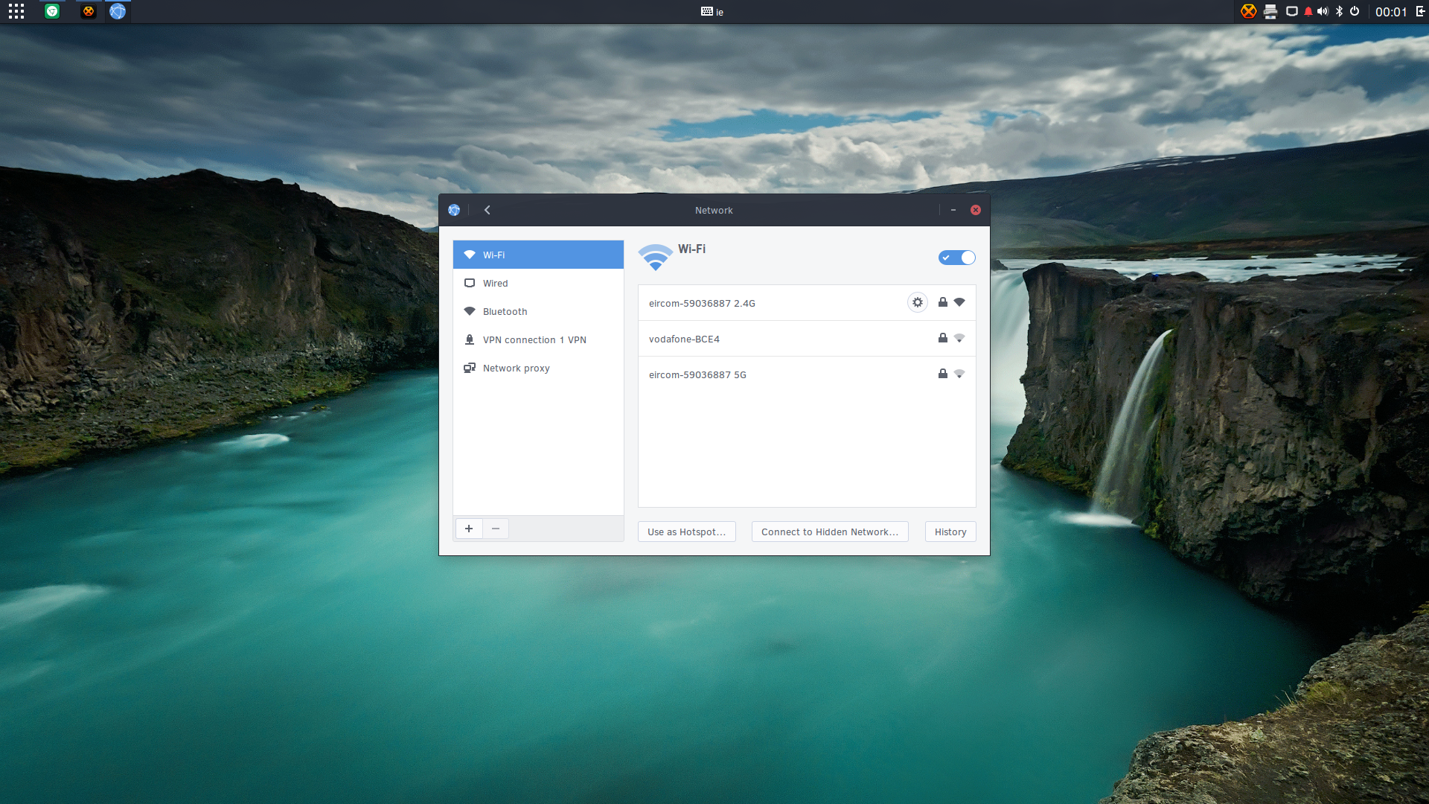
Task: Open the green browser icon in the top panel
Action: coord(51,11)
